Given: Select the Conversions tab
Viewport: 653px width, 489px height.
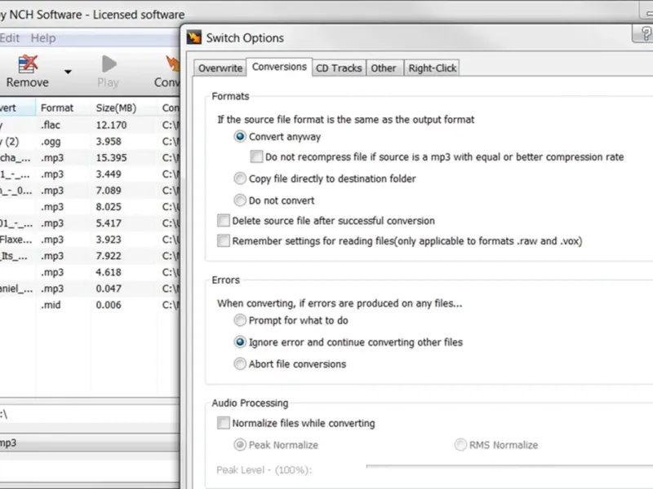Looking at the screenshot, I should 279,67.
